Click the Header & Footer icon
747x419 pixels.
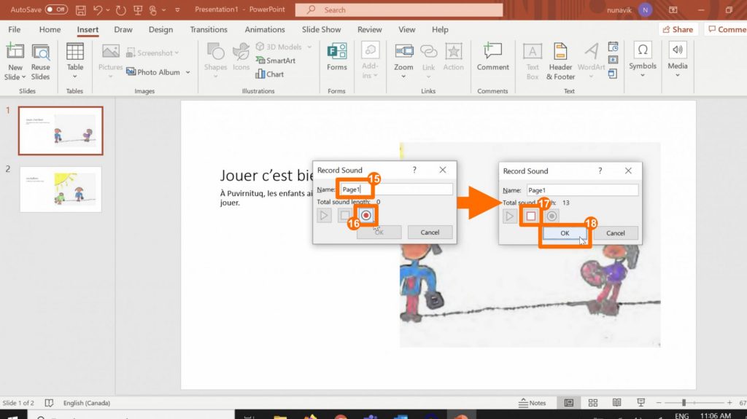560,53
